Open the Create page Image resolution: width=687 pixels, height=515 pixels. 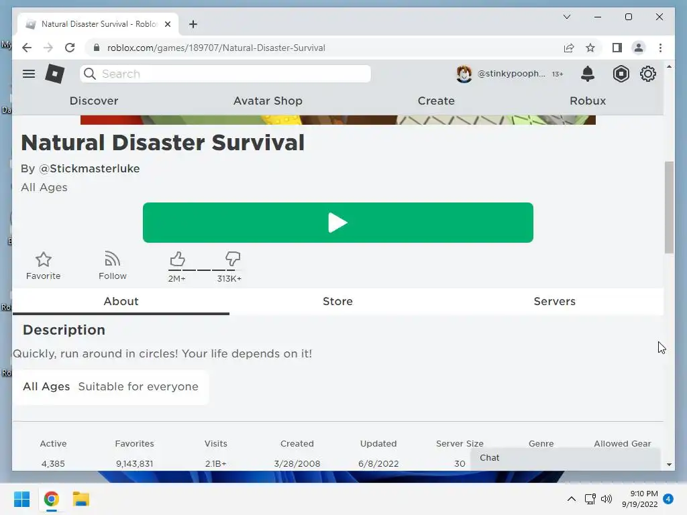pos(436,101)
